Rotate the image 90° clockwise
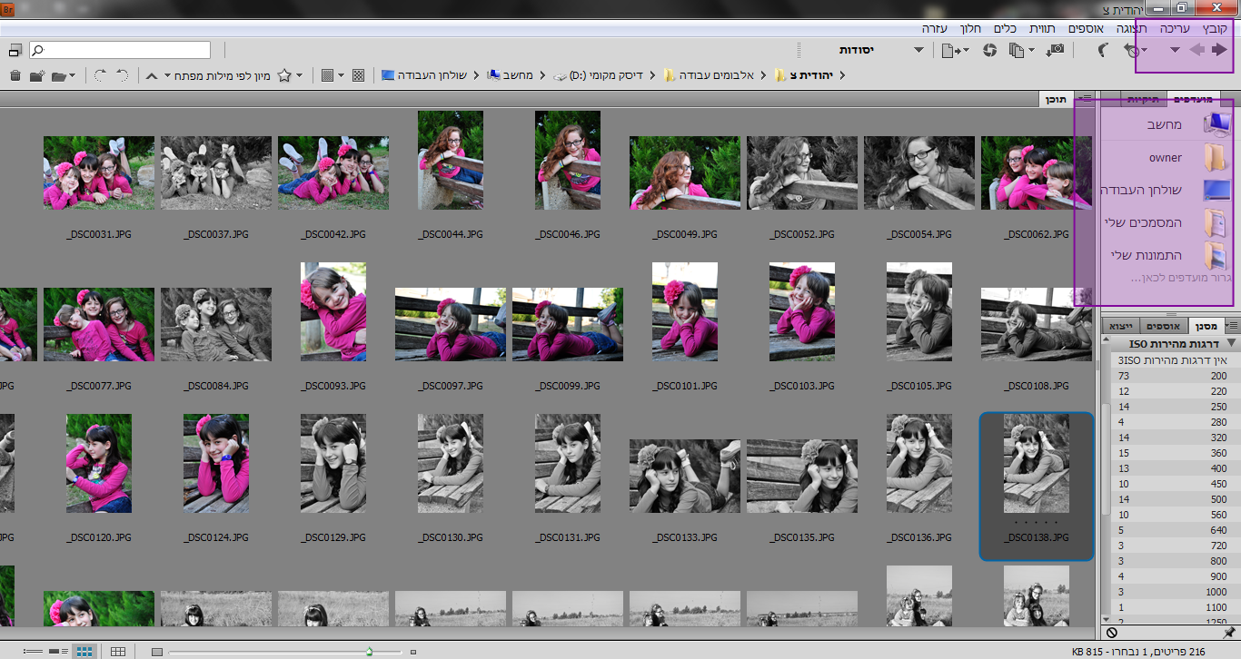The image size is (1241, 659). 100,75
